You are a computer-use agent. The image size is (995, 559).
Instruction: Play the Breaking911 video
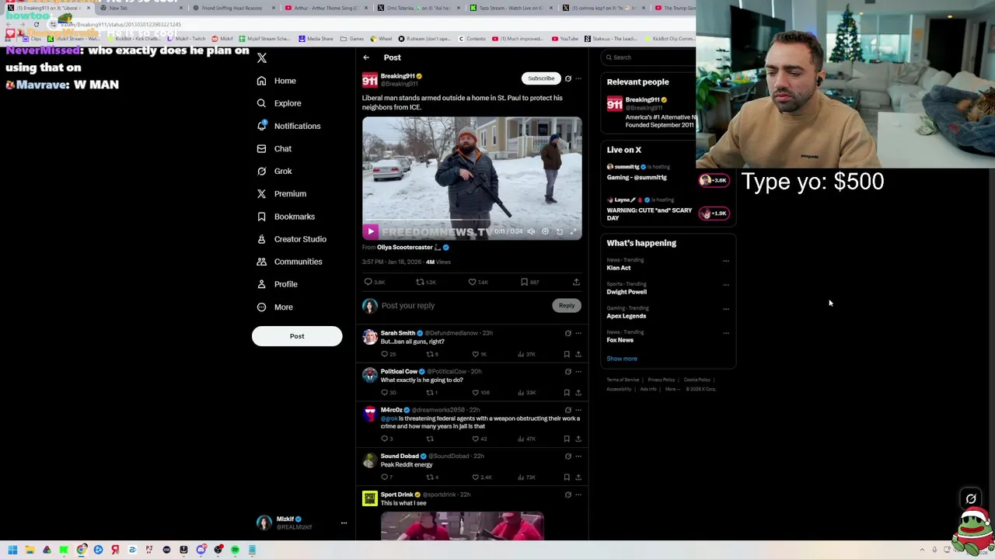tap(371, 231)
